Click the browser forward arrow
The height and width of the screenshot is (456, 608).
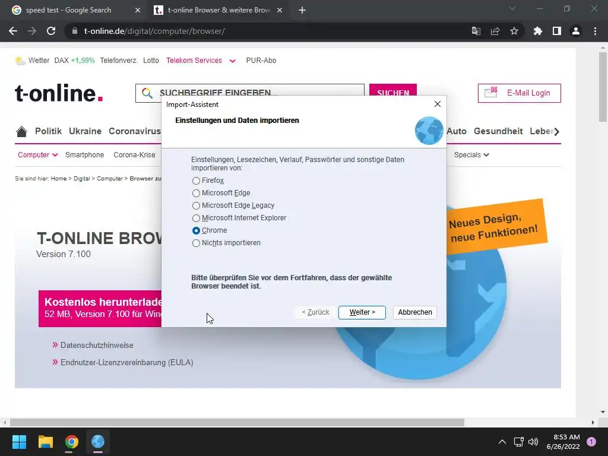click(32, 31)
